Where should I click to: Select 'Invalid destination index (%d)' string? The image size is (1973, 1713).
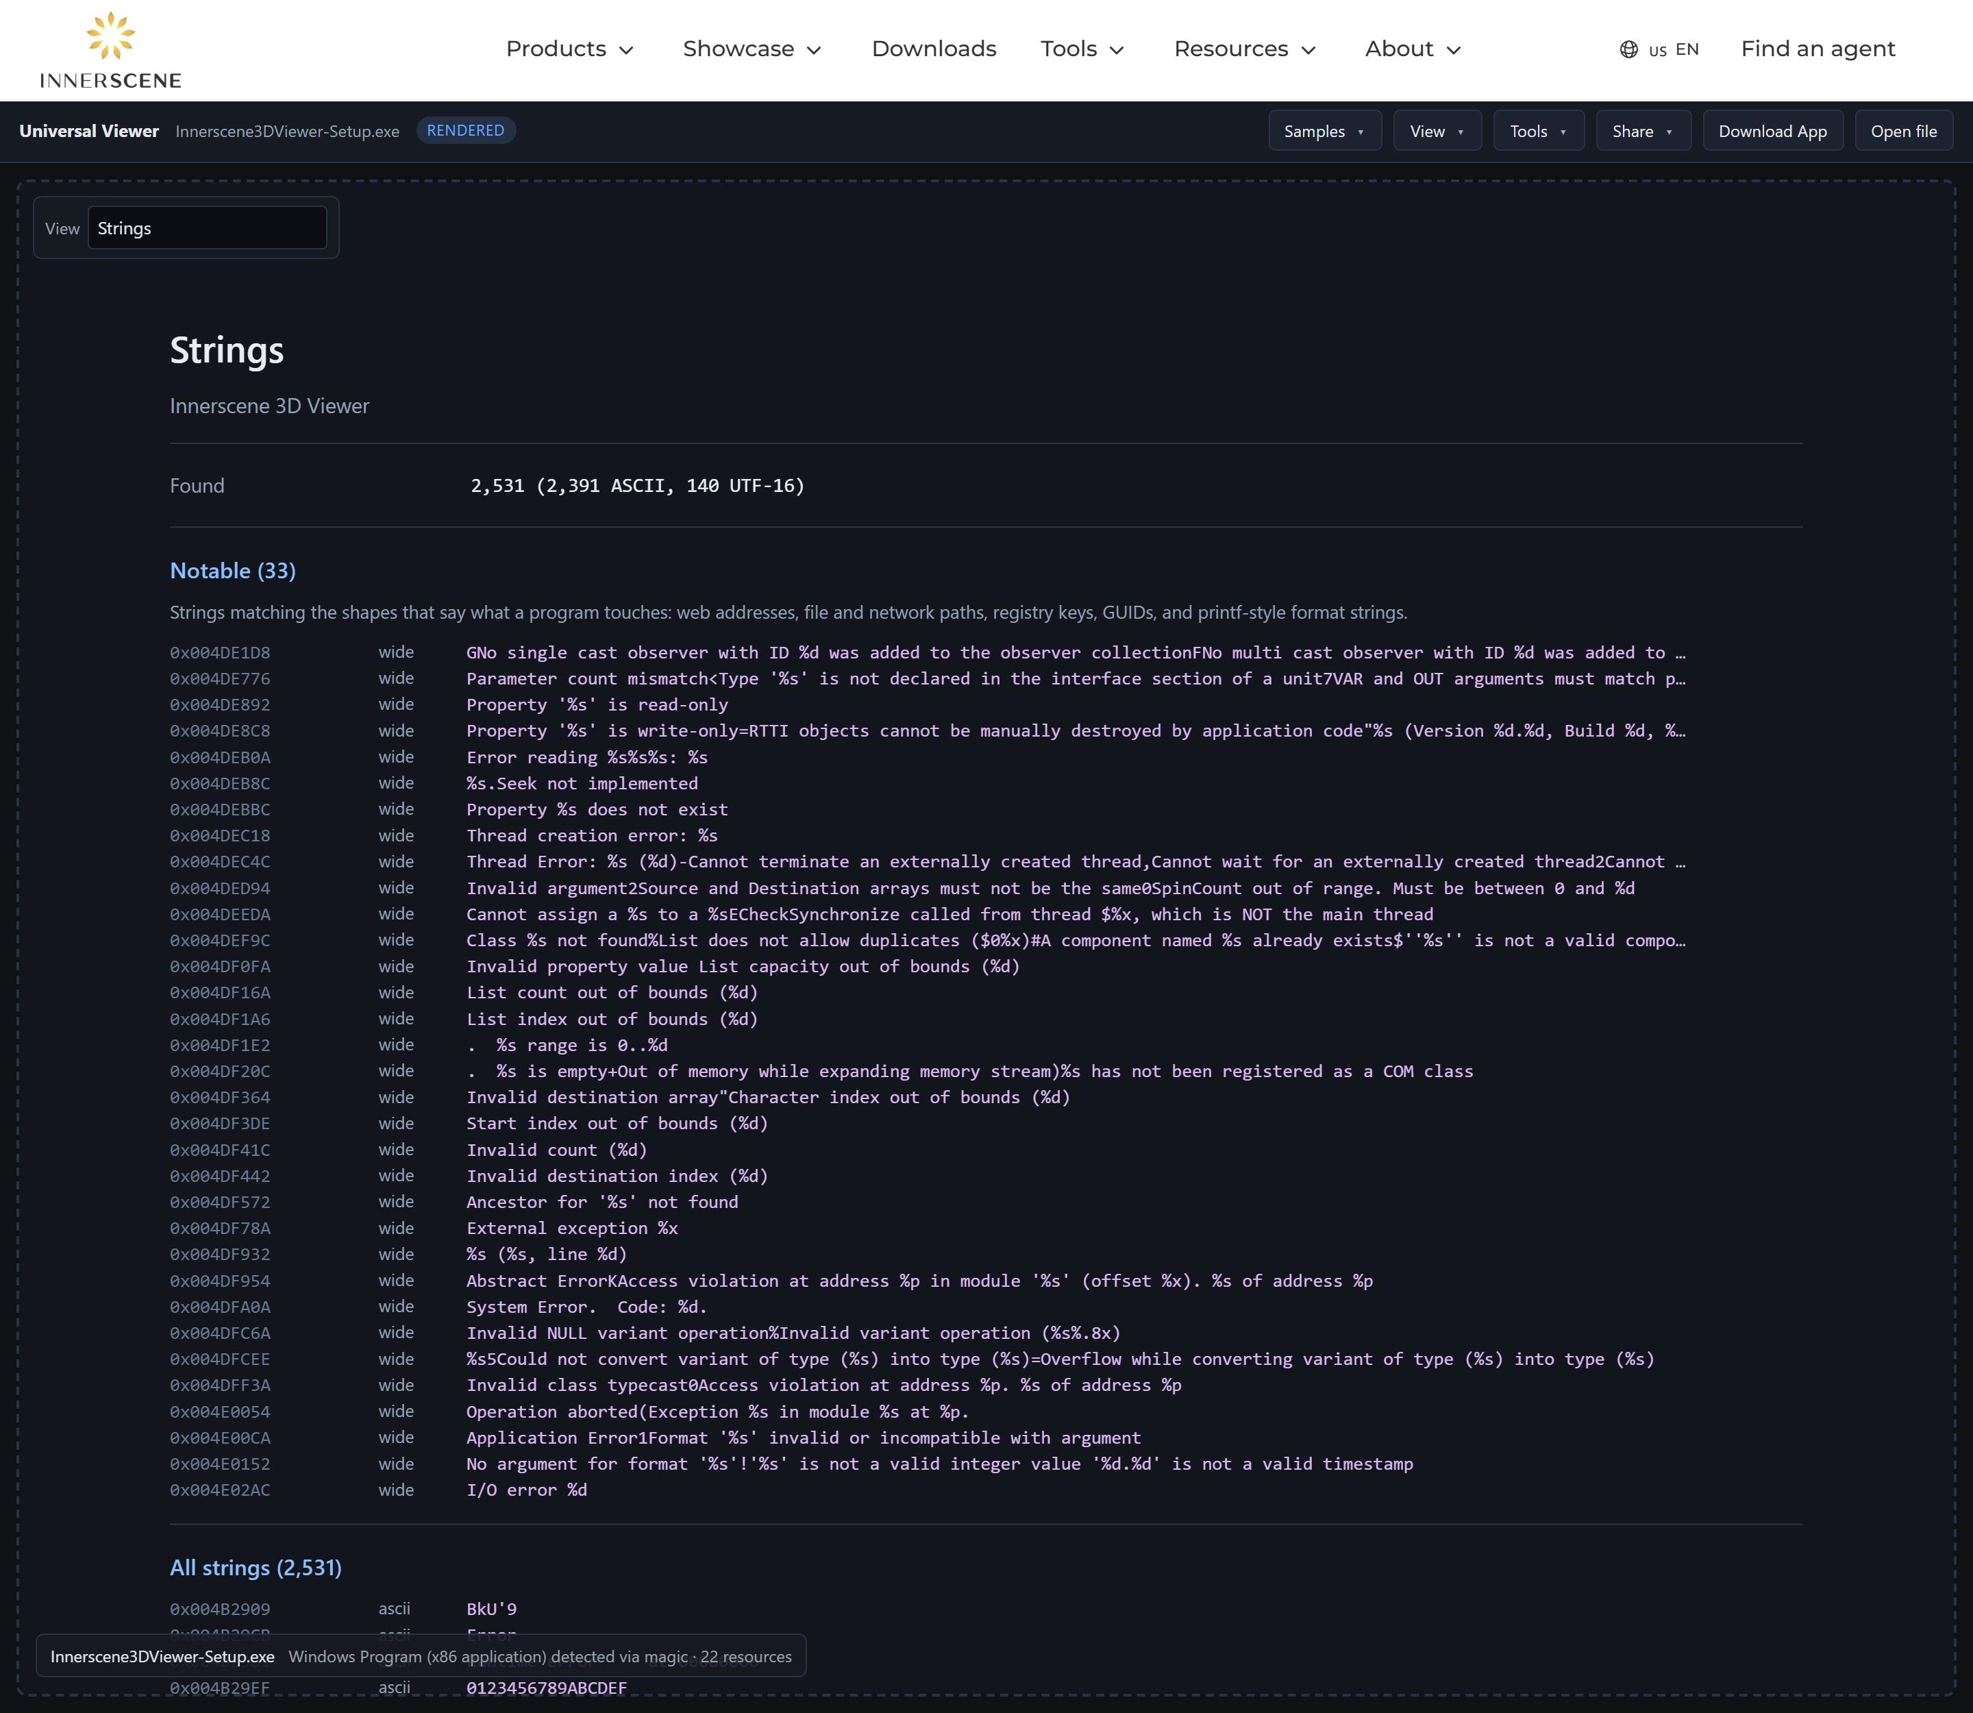(x=617, y=1176)
